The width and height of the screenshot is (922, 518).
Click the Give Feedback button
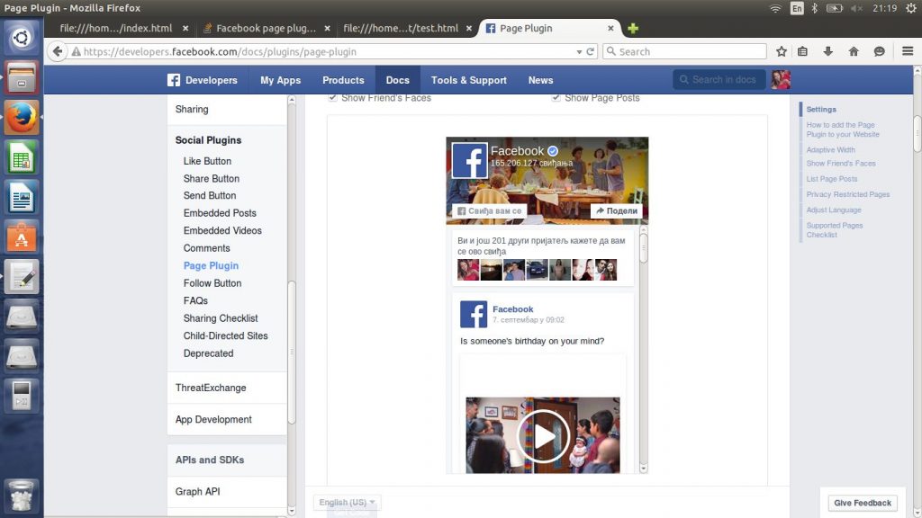click(862, 503)
